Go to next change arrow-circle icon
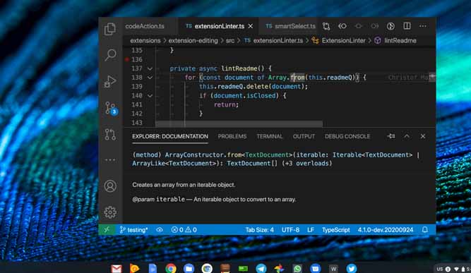Viewport: 471px width, 273px height. coord(374,26)
